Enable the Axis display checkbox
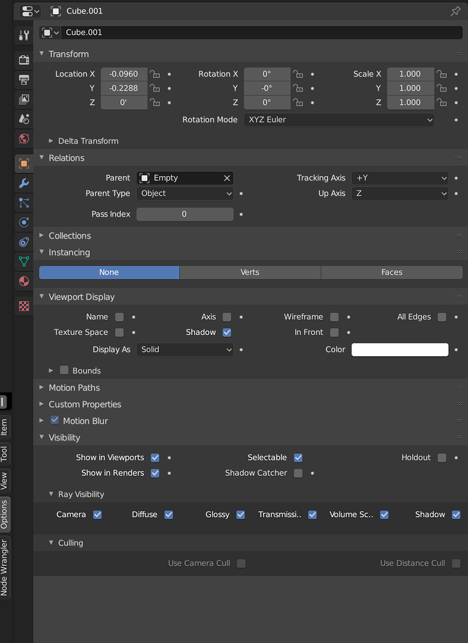The image size is (468, 643). tap(227, 317)
